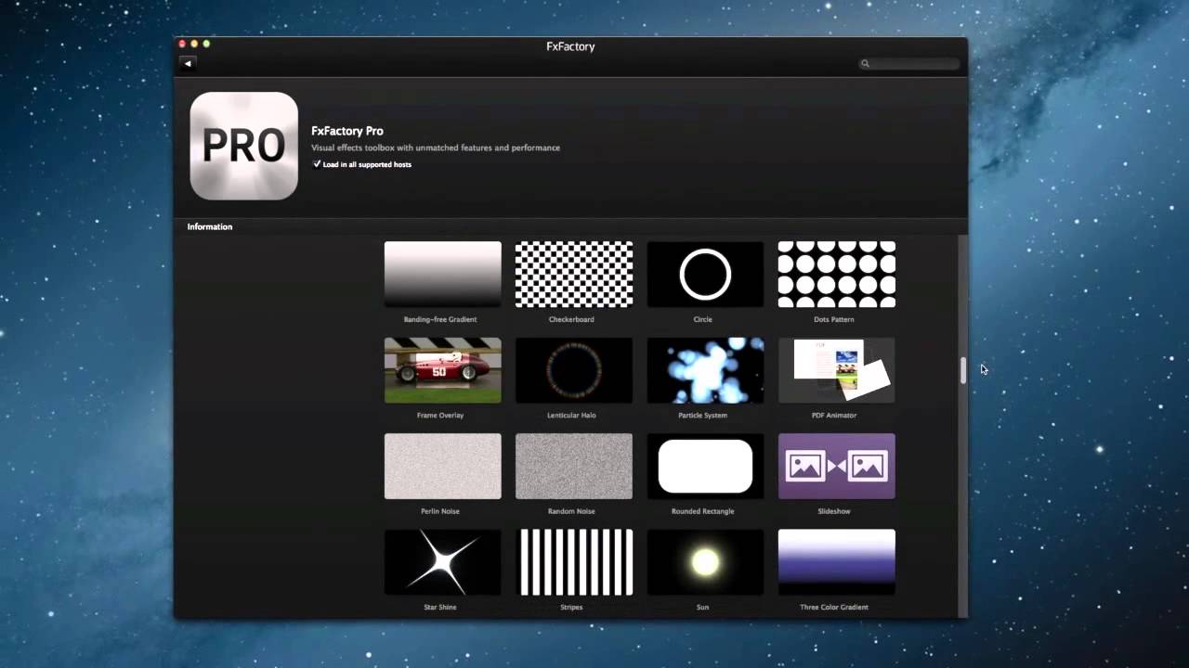Viewport: 1189px width, 668px height.
Task: Select the Stripes generator thumbnail
Action: click(574, 562)
